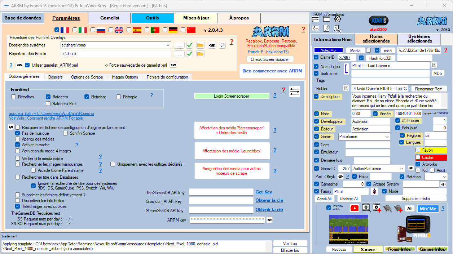Click the blue Notez Moi button
The image size is (453, 254).
point(328,50)
